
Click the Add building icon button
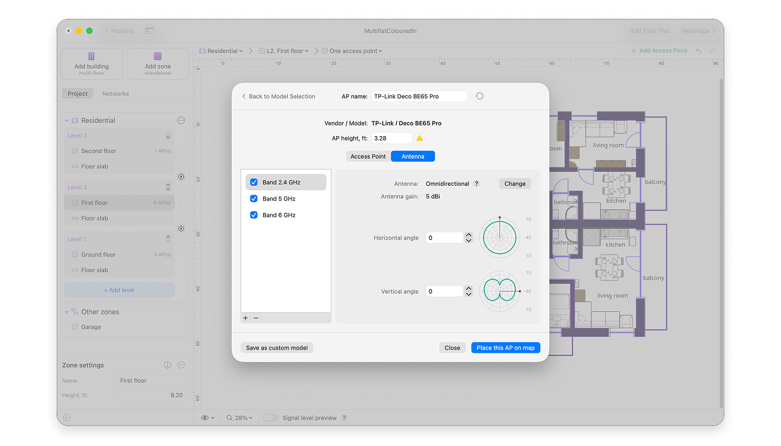(x=91, y=64)
